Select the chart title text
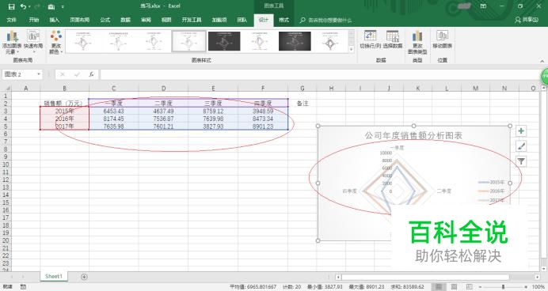 point(413,136)
